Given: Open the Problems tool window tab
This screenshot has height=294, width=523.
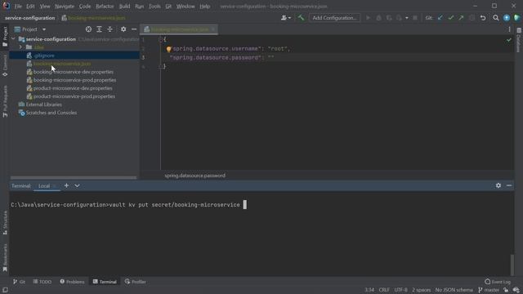Looking at the screenshot, I should click(72, 282).
